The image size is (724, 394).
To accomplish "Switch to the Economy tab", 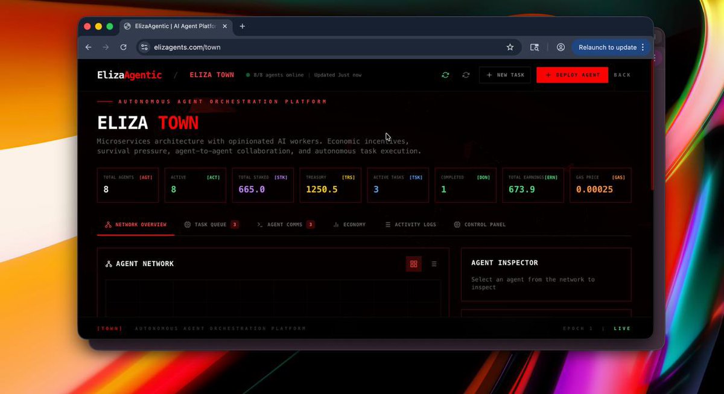I will coord(349,224).
